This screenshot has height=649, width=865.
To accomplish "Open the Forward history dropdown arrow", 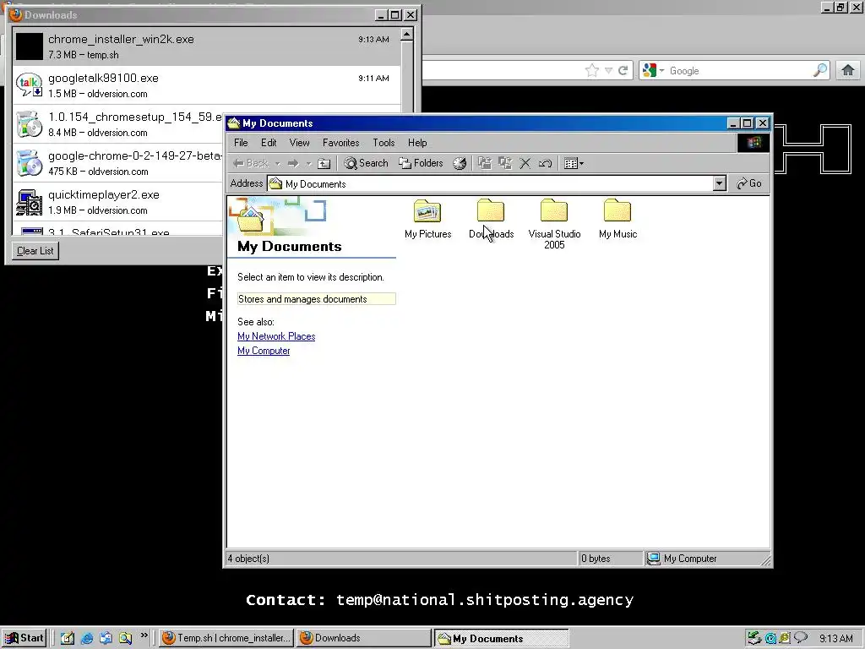I will point(308,163).
